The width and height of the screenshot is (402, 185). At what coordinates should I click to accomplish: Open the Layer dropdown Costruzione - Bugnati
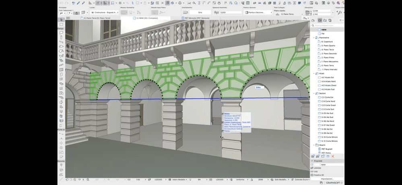(105, 12)
